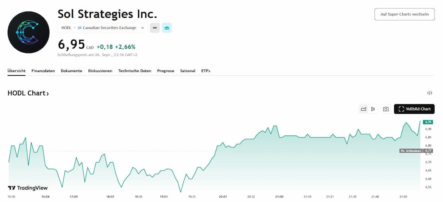Switch chart to area style
Screen dimensions: 443x202
tap(364, 109)
